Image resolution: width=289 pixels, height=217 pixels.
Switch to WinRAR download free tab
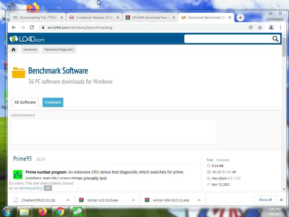[150, 18]
